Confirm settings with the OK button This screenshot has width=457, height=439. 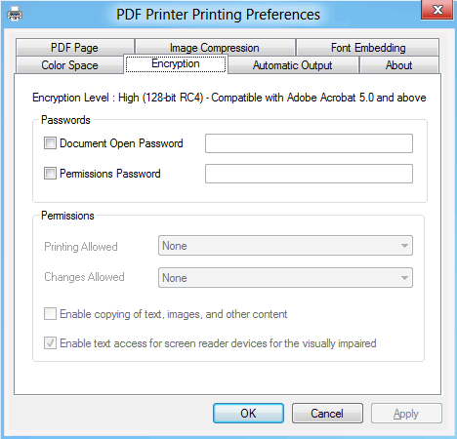248,414
